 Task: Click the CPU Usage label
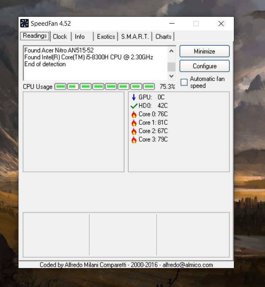[x=37, y=87]
